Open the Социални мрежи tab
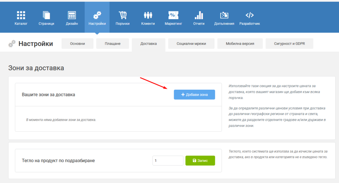339x183 pixels. coord(191,44)
